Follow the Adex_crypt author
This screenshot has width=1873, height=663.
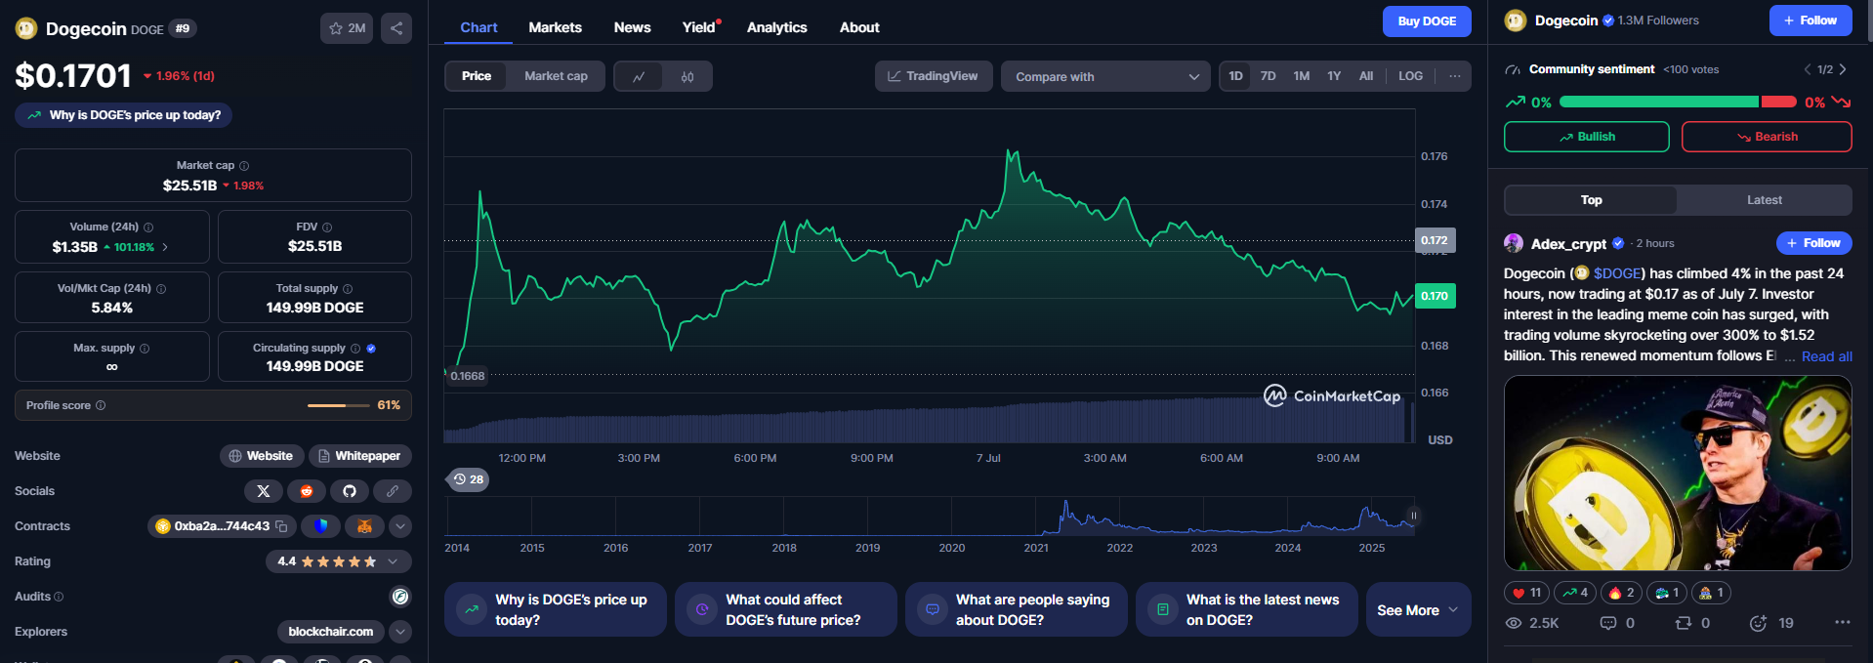tap(1813, 243)
